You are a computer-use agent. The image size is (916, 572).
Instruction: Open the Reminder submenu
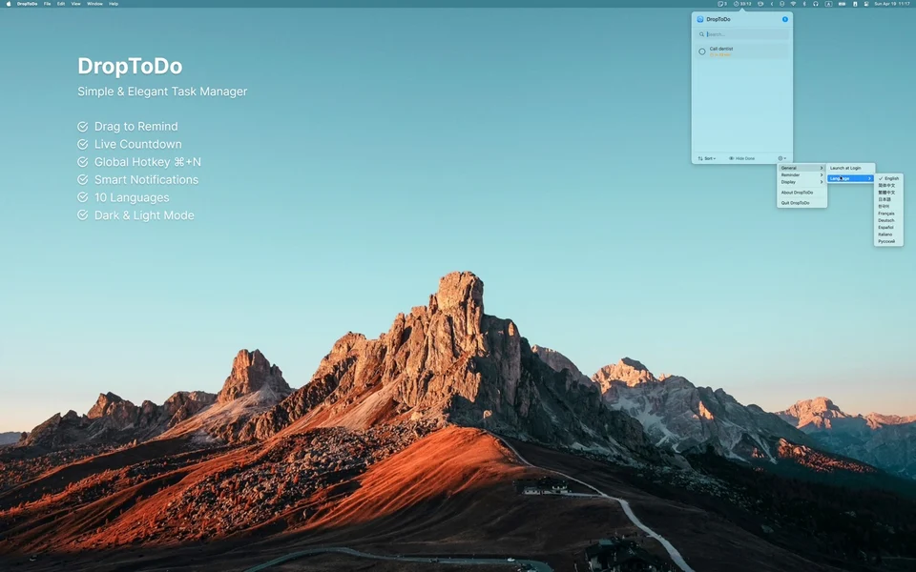coord(801,175)
